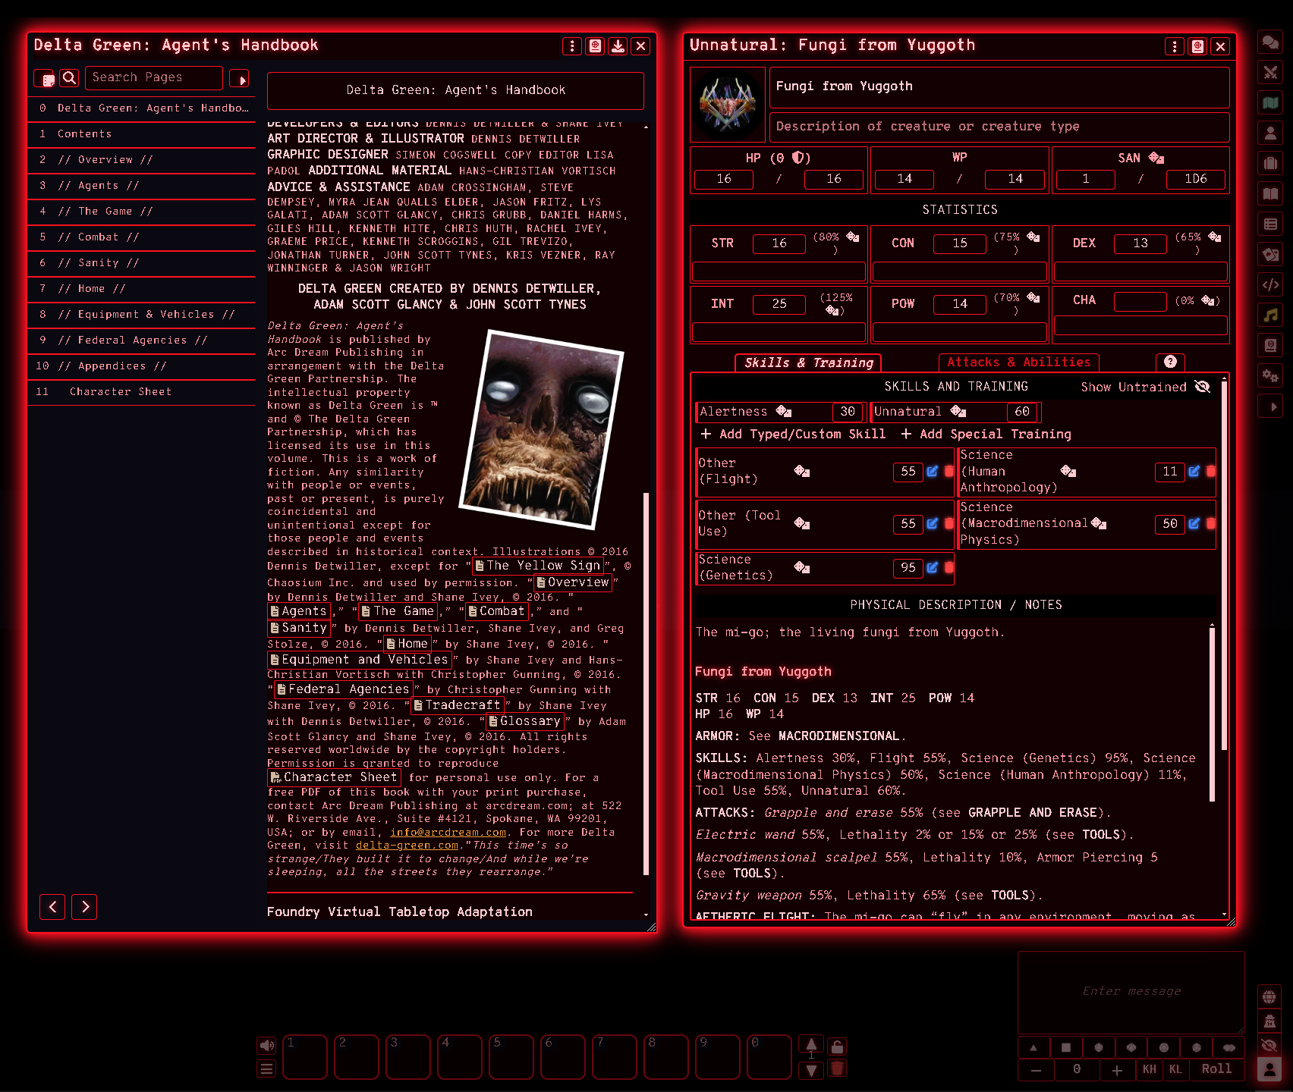
Task: Collapse the journal pages sidebar arrow
Action: [239, 79]
